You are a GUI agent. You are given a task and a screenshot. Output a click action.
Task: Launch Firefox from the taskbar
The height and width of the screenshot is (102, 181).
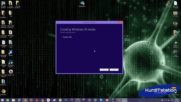[31, 100]
